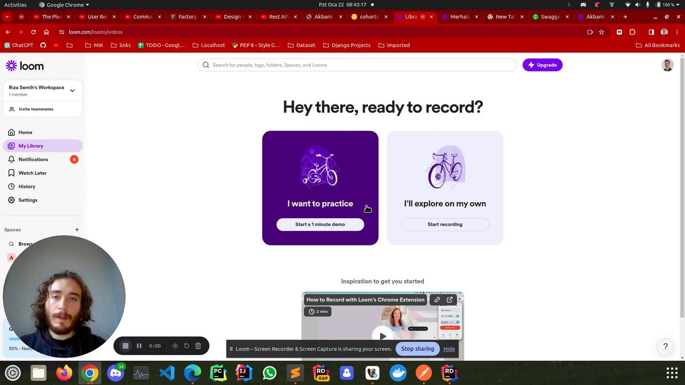Open the Django Projects bookmarks folder
Image resolution: width=685 pixels, height=385 pixels.
347,45
